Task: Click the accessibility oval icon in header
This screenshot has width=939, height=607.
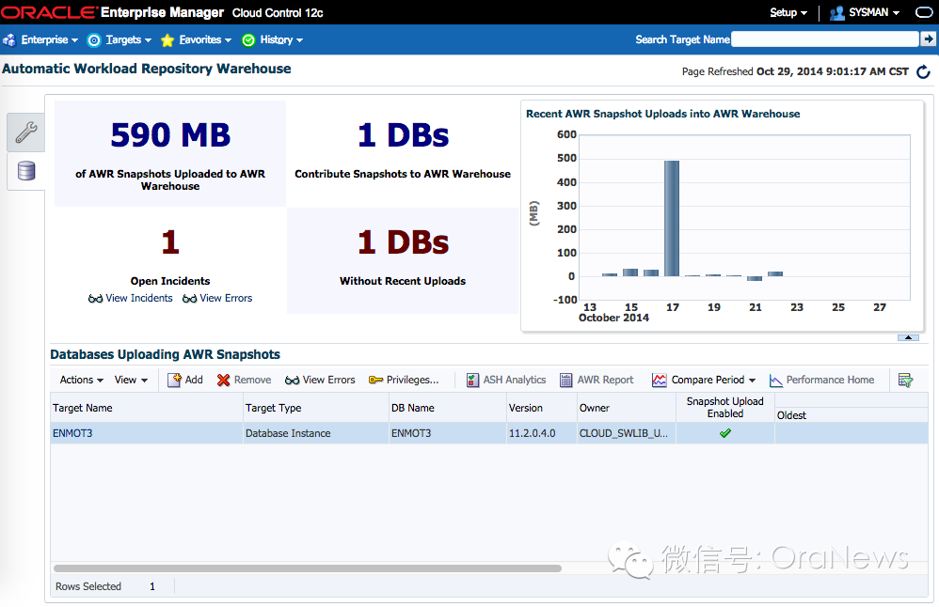Action: click(x=924, y=12)
